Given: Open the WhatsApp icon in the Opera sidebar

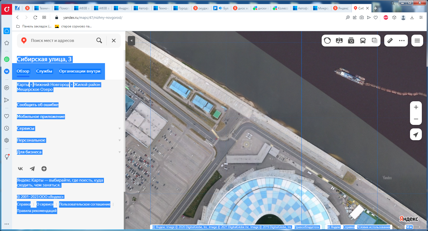Looking at the screenshot, I should (7, 59).
